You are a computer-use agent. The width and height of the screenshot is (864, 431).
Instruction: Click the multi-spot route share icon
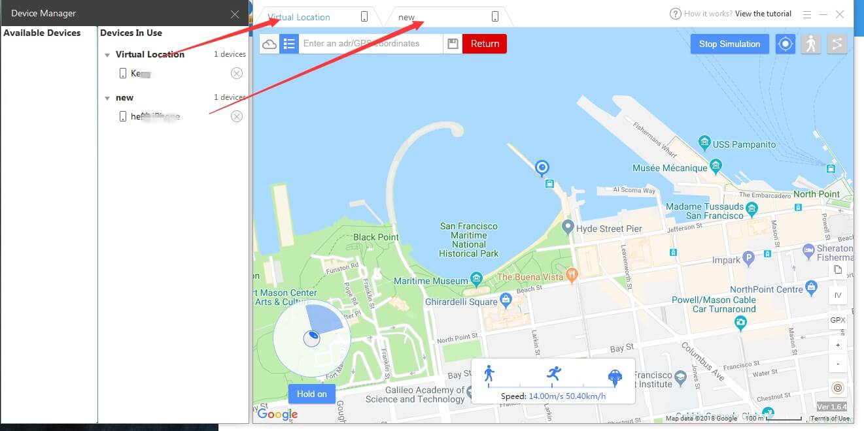tap(837, 44)
